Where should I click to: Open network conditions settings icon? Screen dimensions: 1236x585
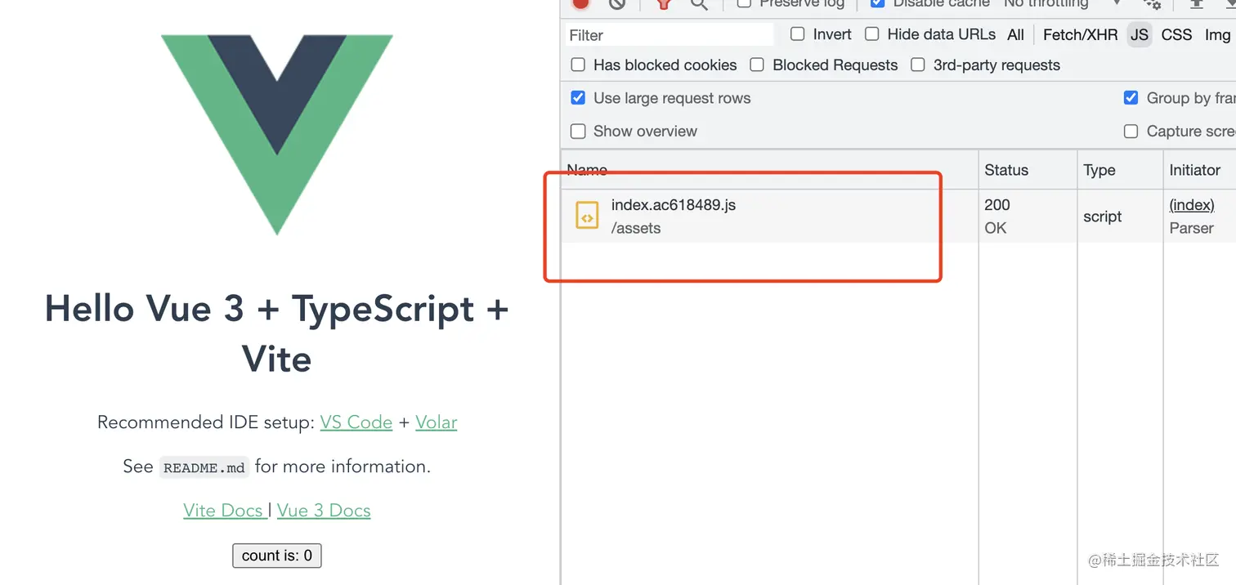pyautogui.click(x=1153, y=3)
